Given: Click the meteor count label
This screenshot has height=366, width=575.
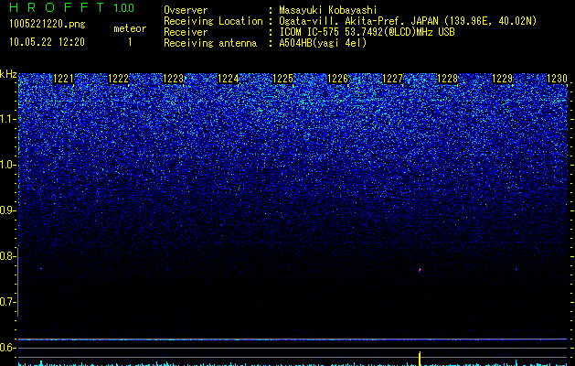Looking at the screenshot, I should [130, 28].
